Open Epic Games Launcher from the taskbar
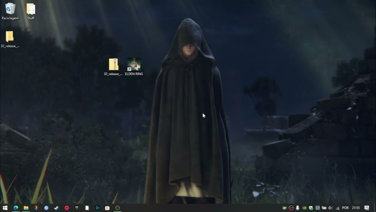This screenshot has width=376, height=212. tap(77, 208)
